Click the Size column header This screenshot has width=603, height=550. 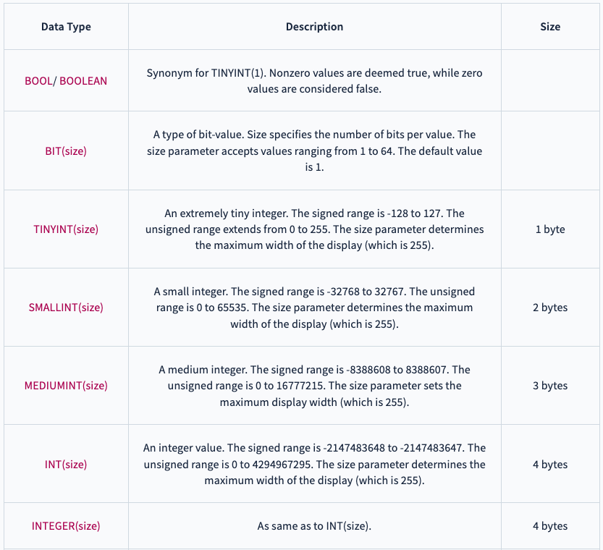tap(550, 27)
